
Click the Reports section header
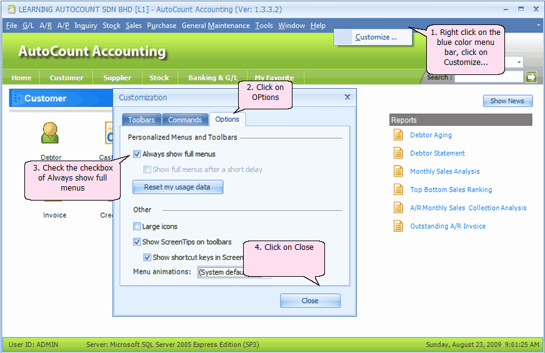pos(461,120)
